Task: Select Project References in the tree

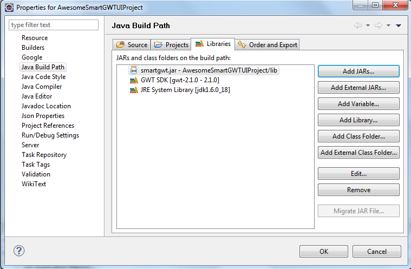Action: [x=48, y=126]
